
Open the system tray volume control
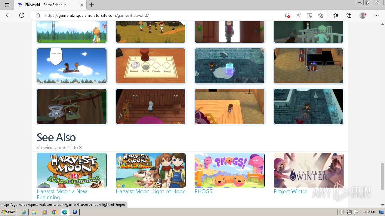coord(342,212)
